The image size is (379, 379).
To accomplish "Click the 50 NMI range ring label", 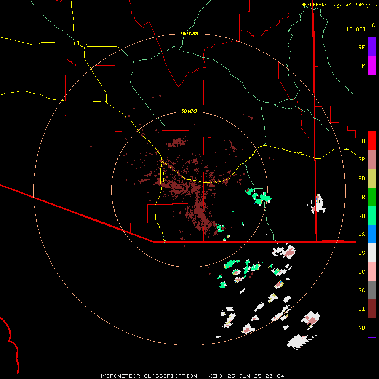I will click(189, 111).
